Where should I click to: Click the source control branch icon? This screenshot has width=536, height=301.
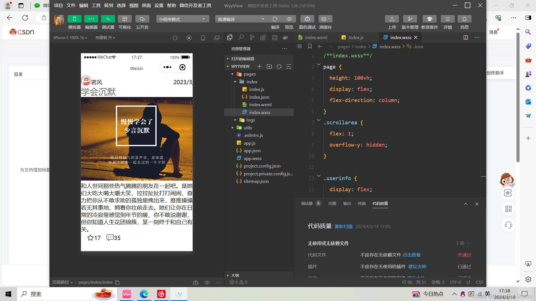252,37
